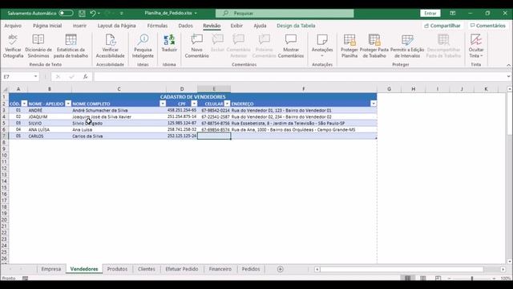This screenshot has width=513, height=289.
Task: Toggle Salvamento Automático switch
Action: 66,13
